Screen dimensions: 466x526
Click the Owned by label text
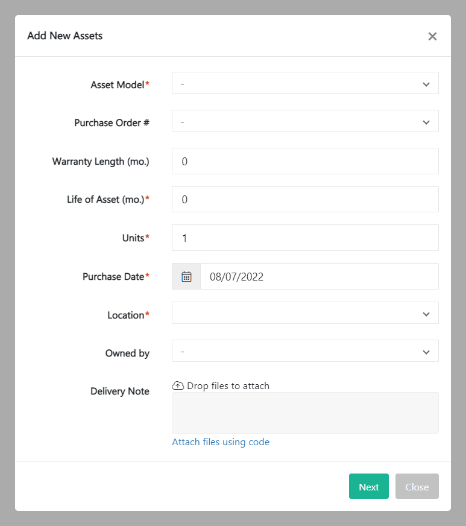127,353
